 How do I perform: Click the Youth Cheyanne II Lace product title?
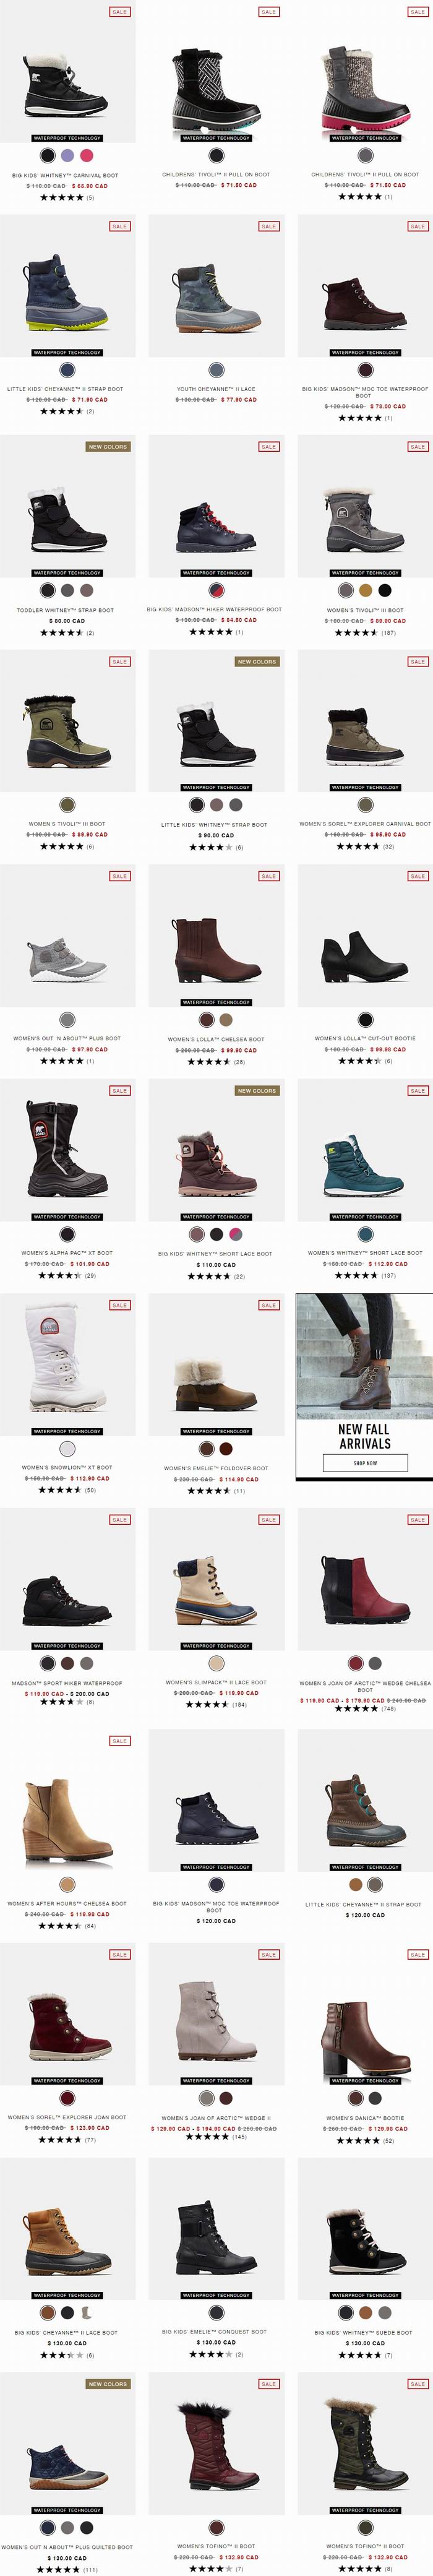(x=216, y=389)
